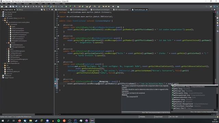219x123 pixels.
Task: Click the Save icon in the toolbar
Action: (x=11, y=6)
